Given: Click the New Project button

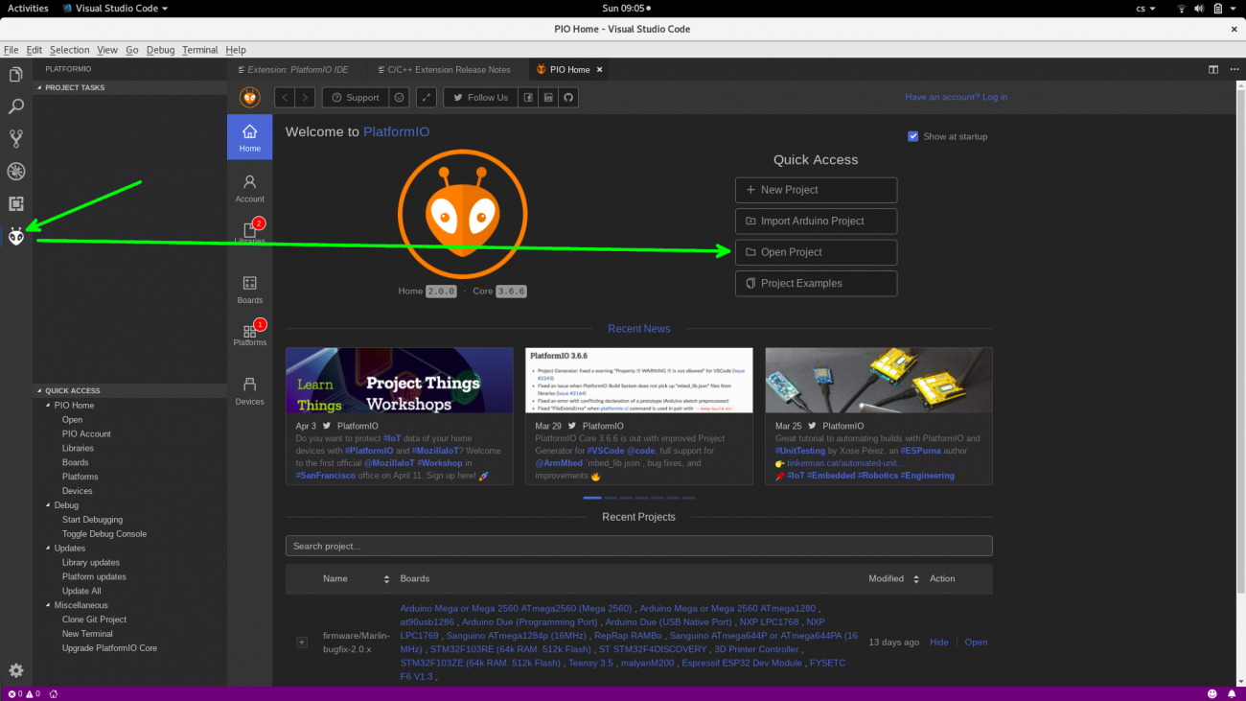Looking at the screenshot, I should (x=816, y=190).
